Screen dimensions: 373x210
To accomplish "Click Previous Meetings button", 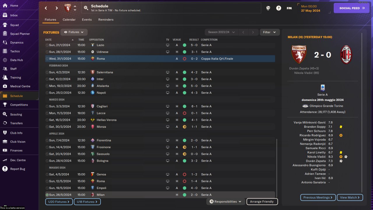I will [318, 197].
